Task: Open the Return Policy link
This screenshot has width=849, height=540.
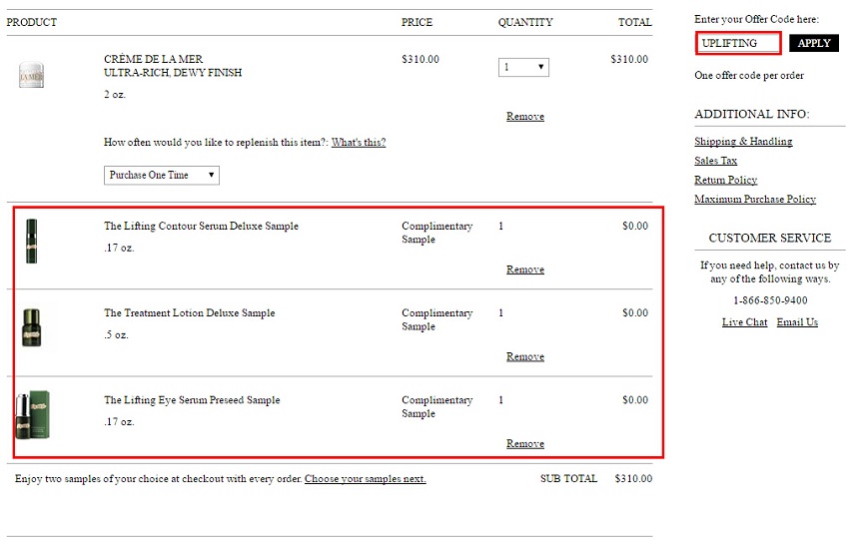Action: (x=725, y=180)
